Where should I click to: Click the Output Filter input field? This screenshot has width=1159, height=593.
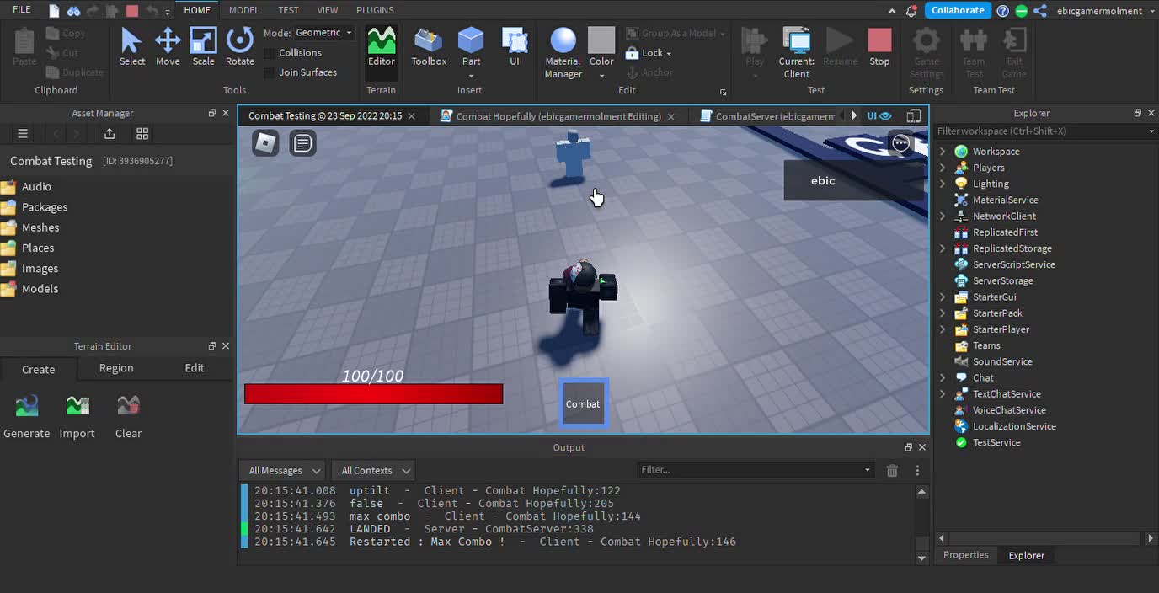coord(756,470)
